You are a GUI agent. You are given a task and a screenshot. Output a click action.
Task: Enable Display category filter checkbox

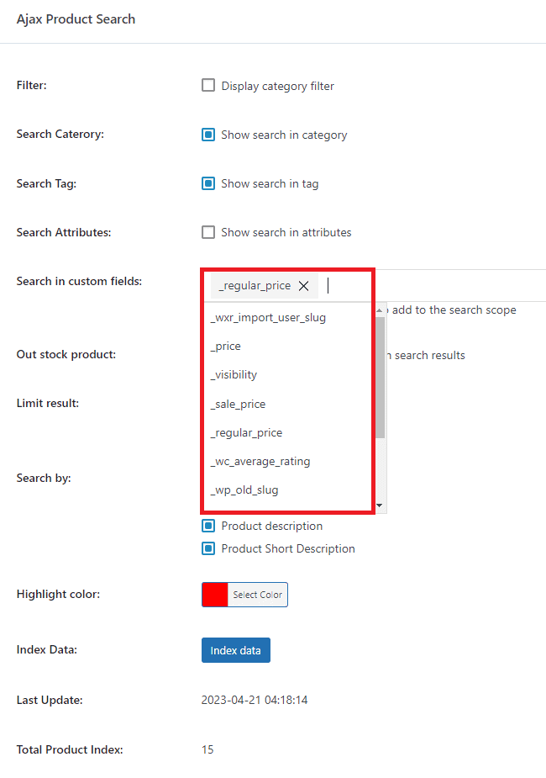pyautogui.click(x=208, y=86)
